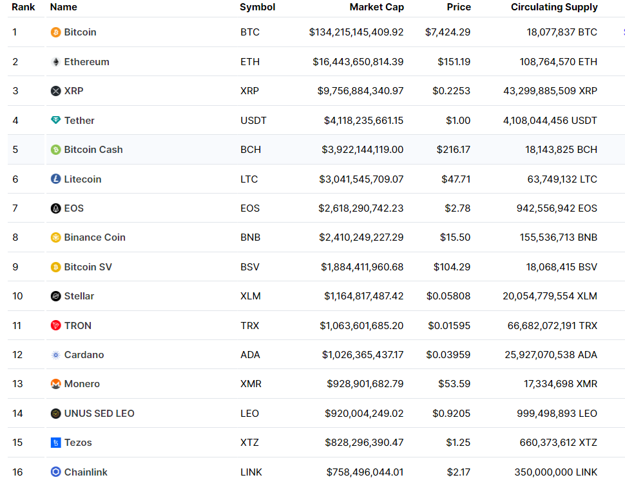The width and height of the screenshot is (625, 482).
Task: Click Tether price $1.00
Action: pyautogui.click(x=458, y=121)
